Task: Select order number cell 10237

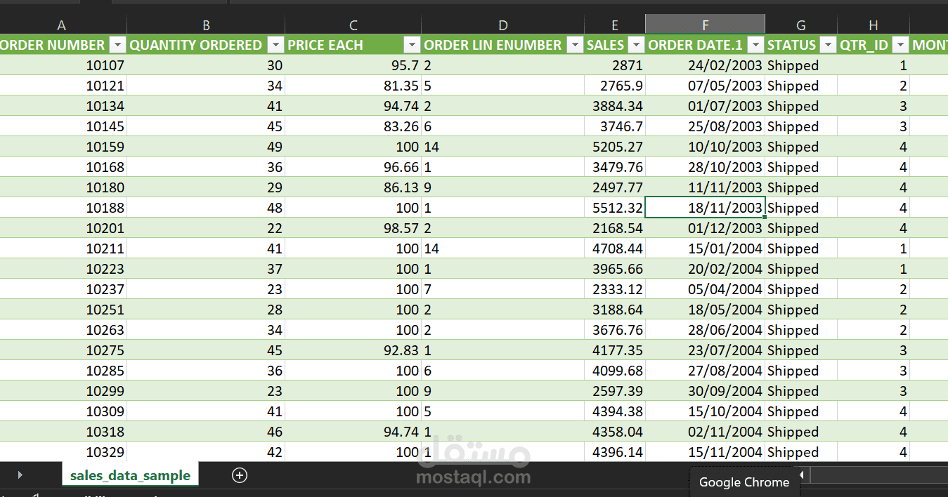Action: pyautogui.click(x=63, y=289)
